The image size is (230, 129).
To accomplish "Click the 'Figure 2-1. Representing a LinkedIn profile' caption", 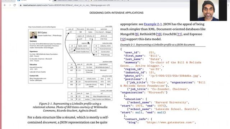I will click(x=70, y=107).
